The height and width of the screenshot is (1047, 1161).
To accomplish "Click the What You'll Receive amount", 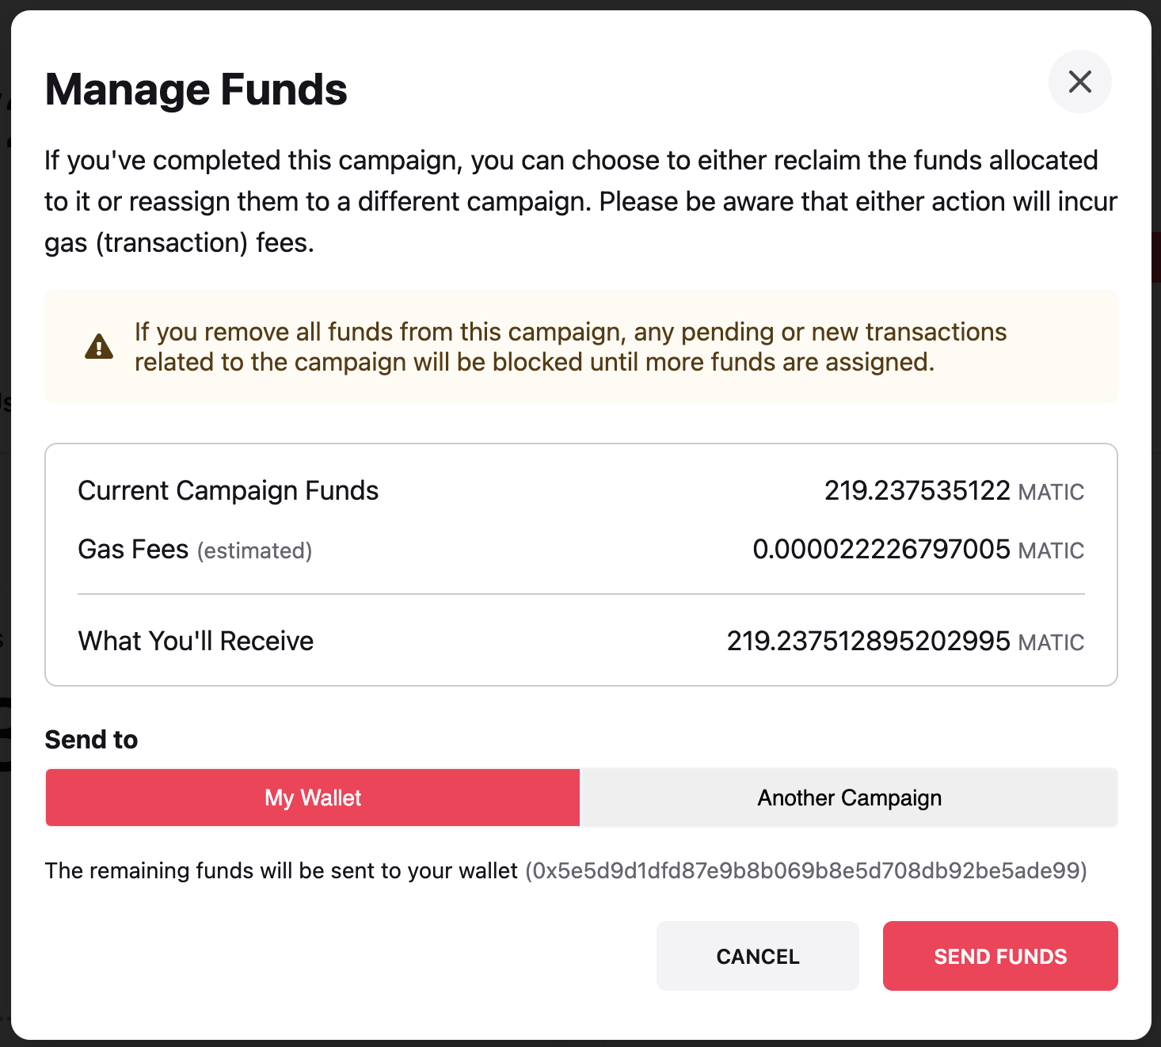I will click(870, 641).
